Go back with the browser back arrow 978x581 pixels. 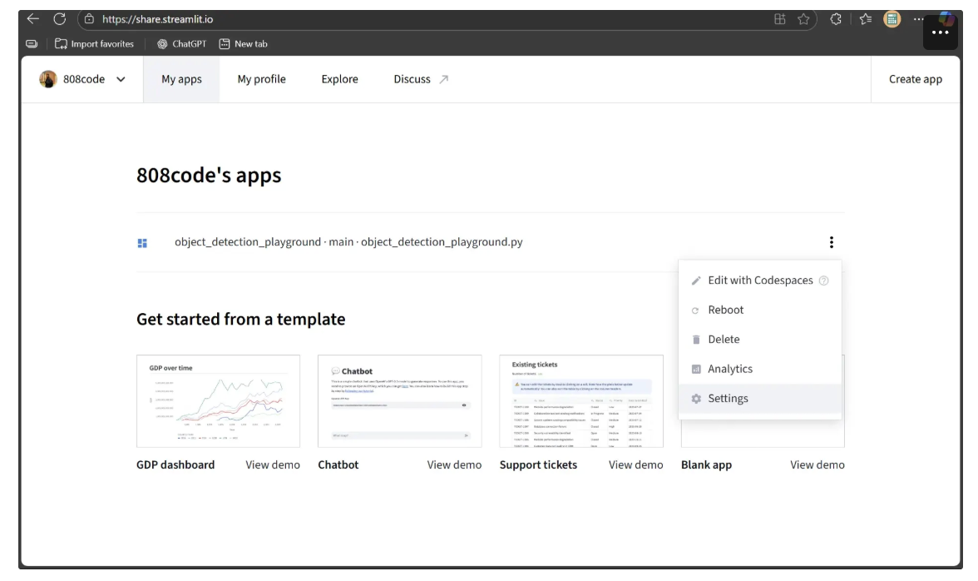[x=33, y=18]
